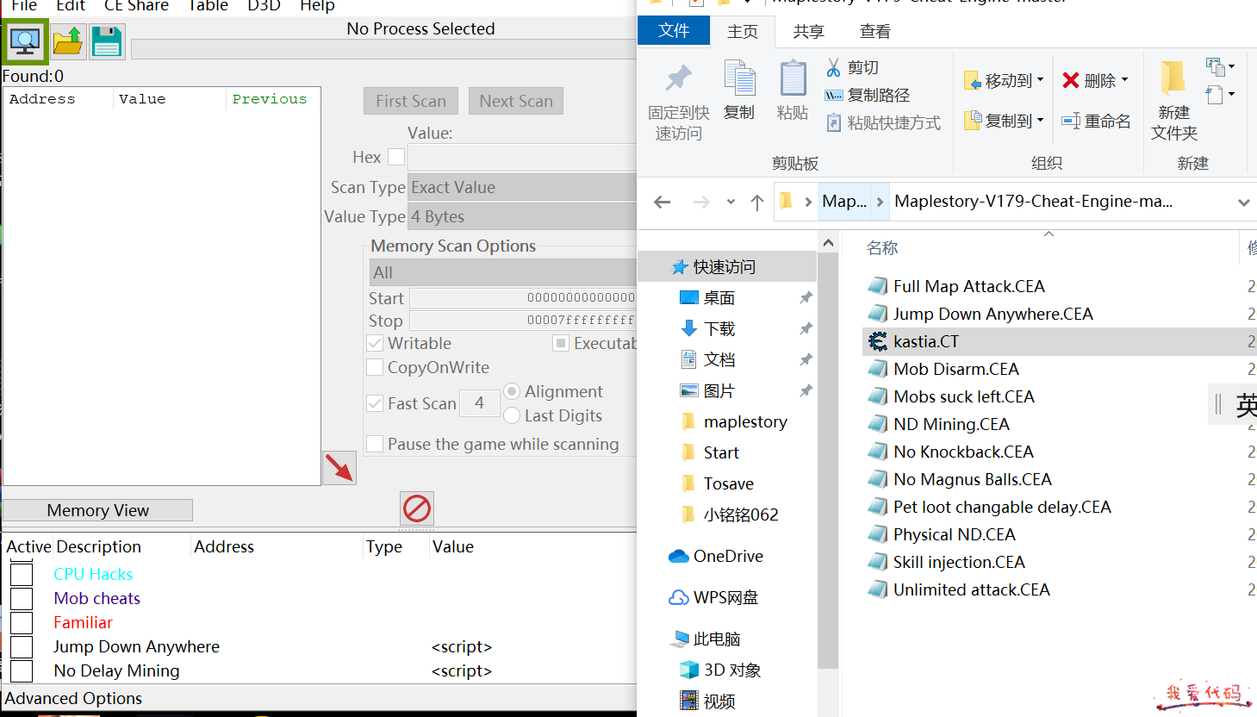The width and height of the screenshot is (1257, 717).
Task: Click the scan Value input field
Action: (522, 157)
